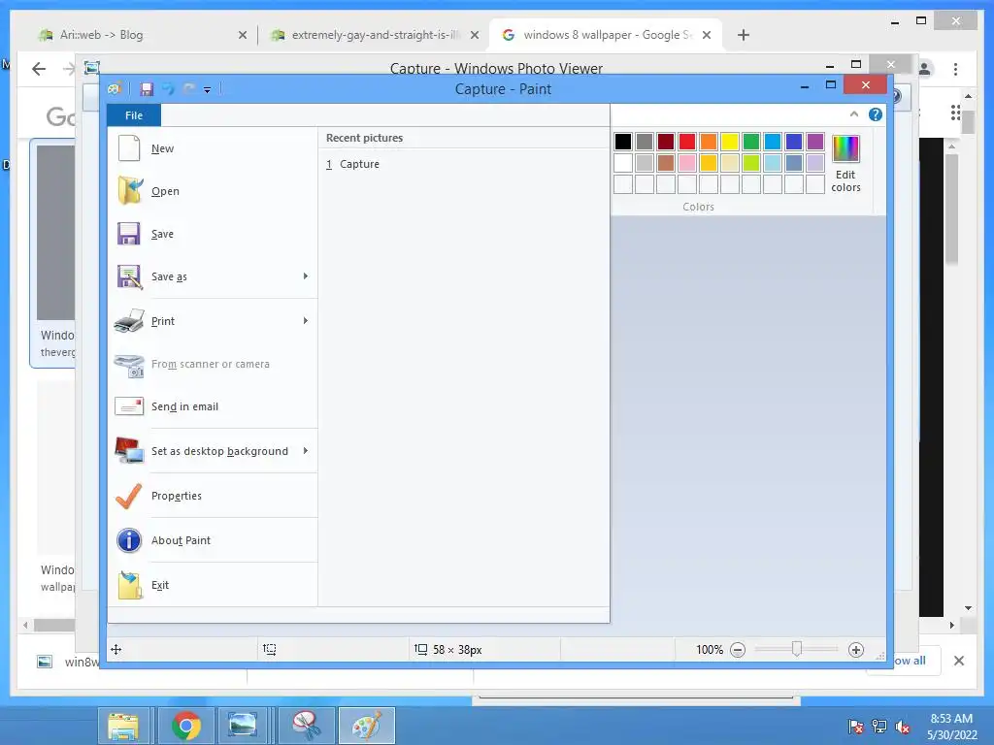Click the Paint Help question mark icon
This screenshot has height=745, width=994.
(x=876, y=114)
